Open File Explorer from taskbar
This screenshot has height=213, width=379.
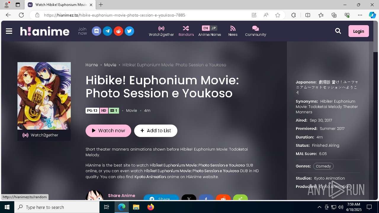click(x=136, y=207)
